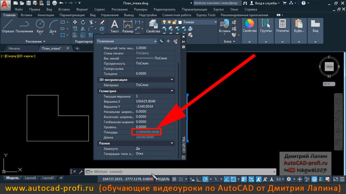Click the viewport label Сверху control

tap(11, 56)
